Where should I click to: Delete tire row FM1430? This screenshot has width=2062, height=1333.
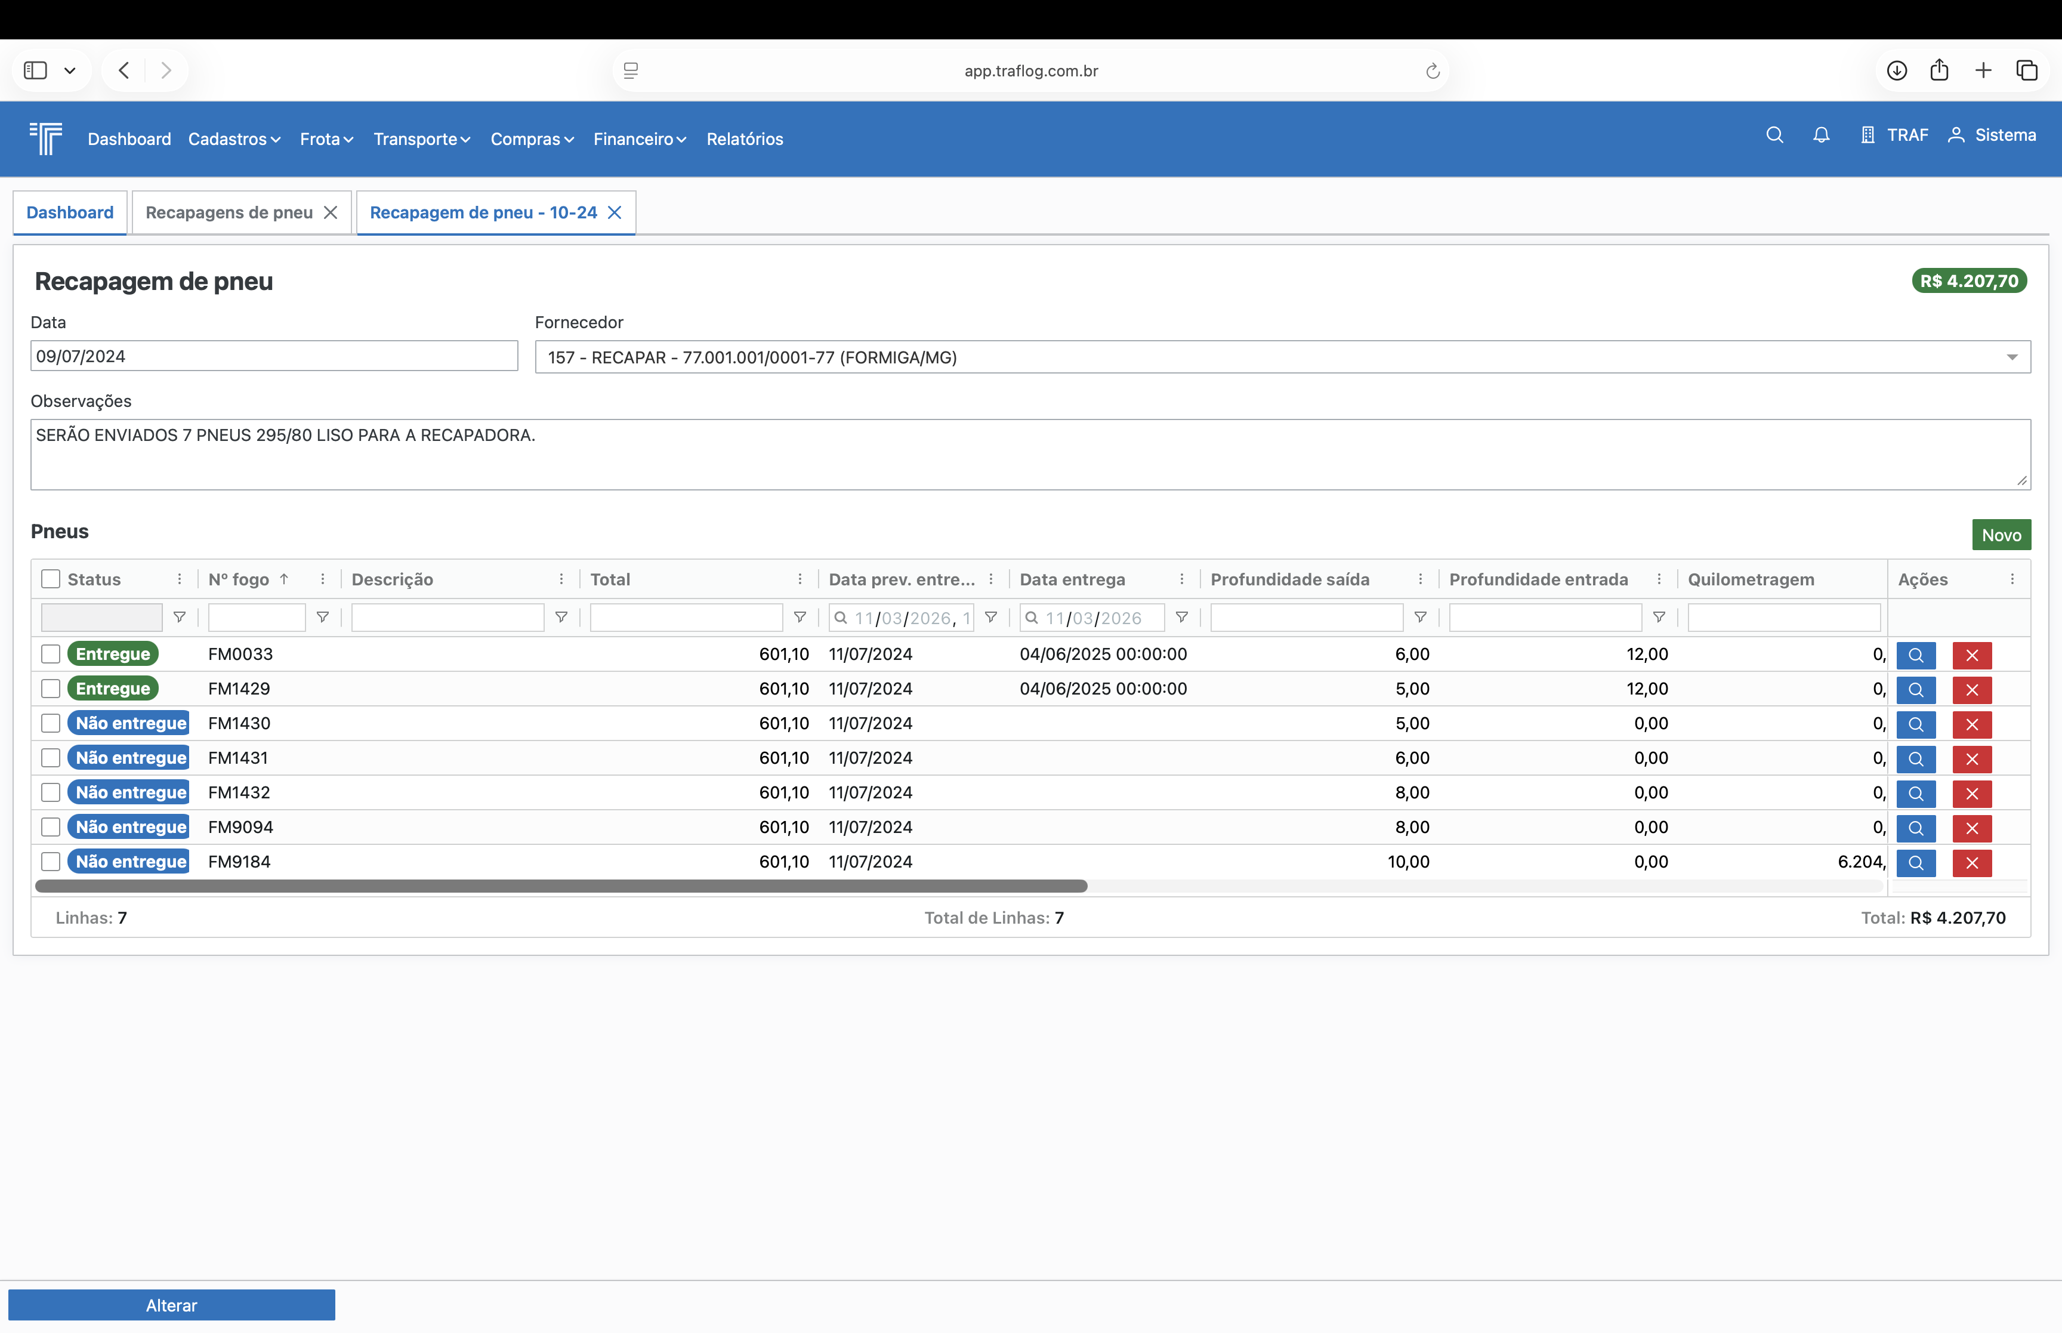[x=1972, y=724]
